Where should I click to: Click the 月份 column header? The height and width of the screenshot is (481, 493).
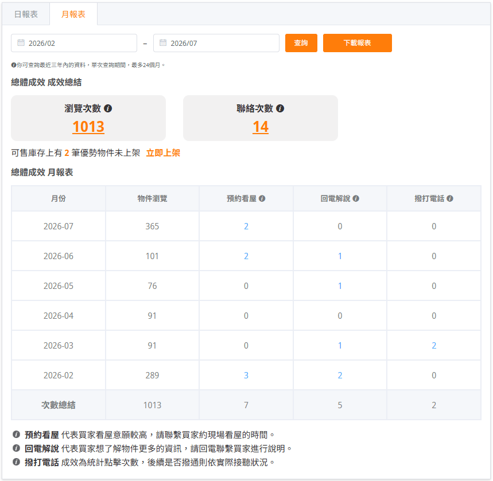59,198
